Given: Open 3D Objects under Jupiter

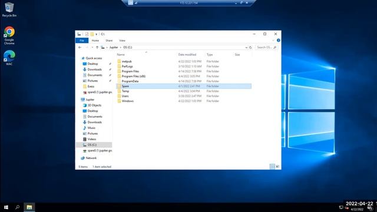Looking at the screenshot, I should [x=94, y=105].
